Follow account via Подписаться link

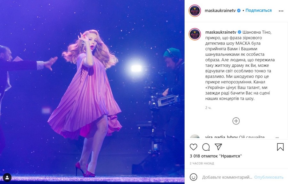click(x=259, y=11)
